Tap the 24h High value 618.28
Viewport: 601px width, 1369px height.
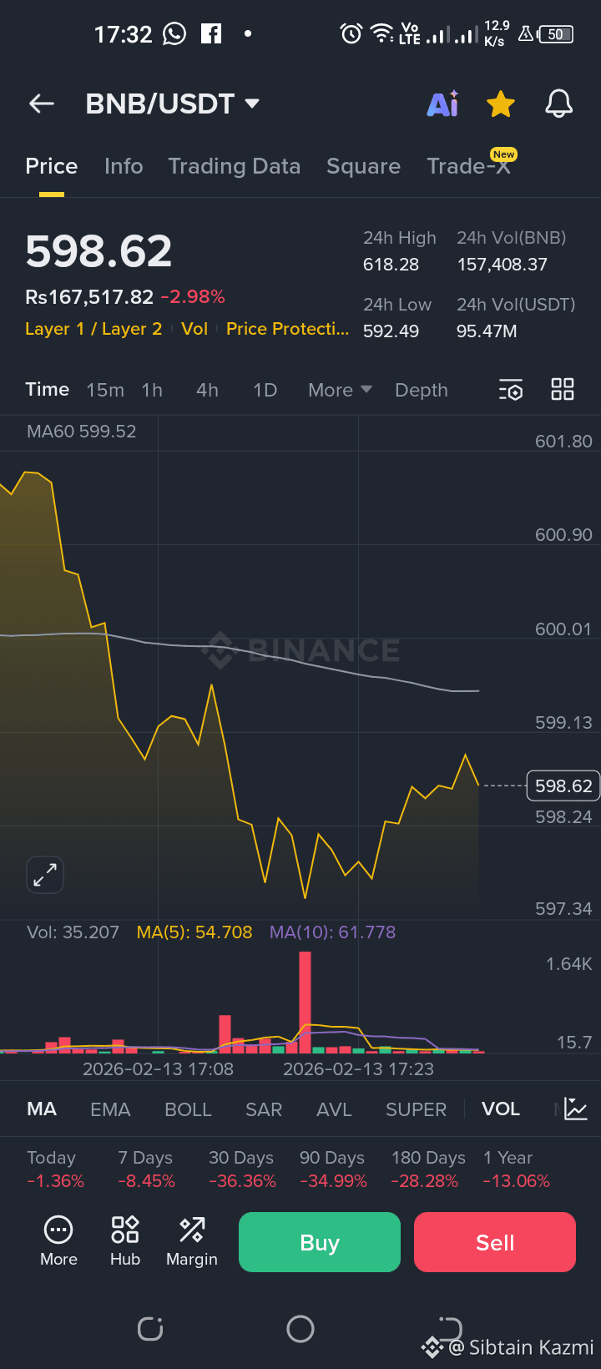point(391,265)
